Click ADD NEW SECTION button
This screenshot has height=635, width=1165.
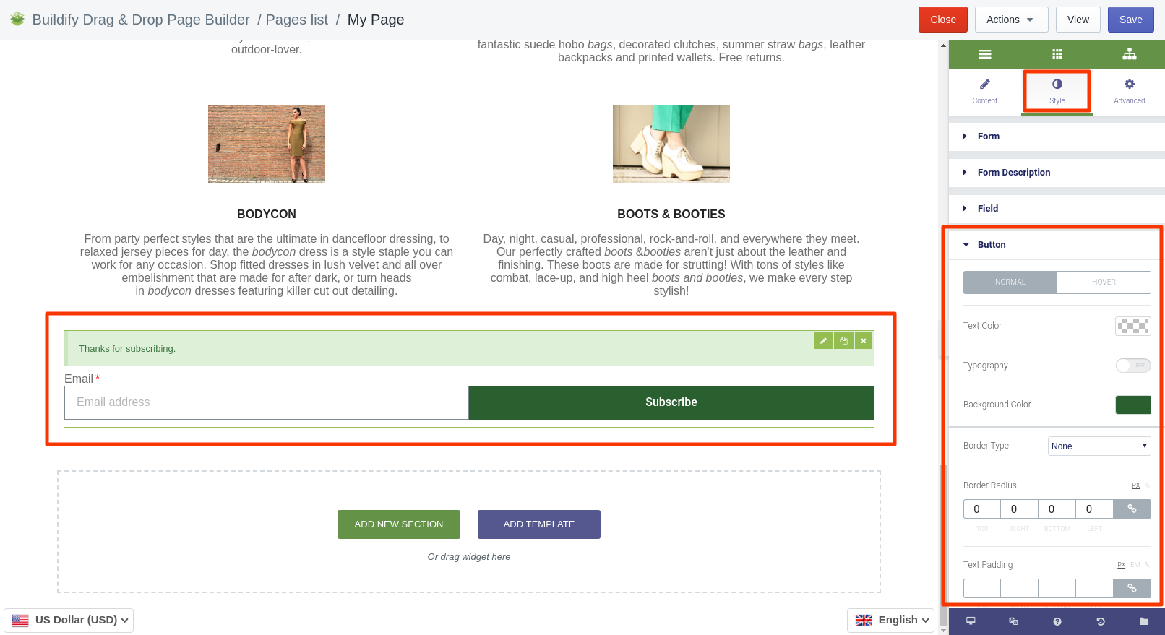click(399, 524)
